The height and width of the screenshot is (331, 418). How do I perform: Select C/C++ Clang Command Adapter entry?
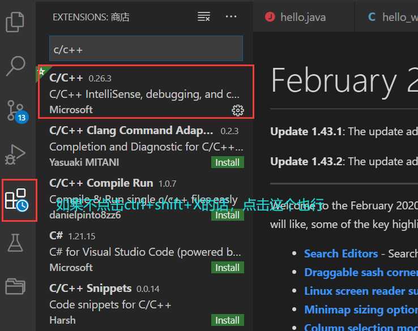tap(145, 146)
